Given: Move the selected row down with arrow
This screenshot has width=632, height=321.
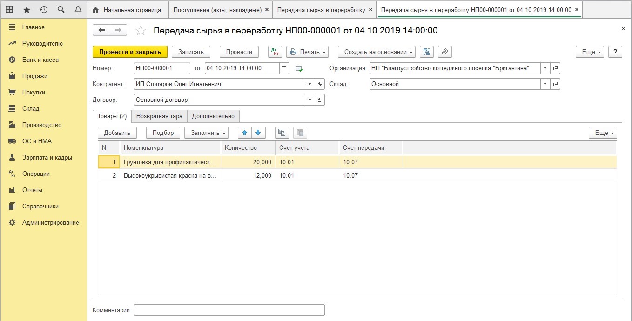Looking at the screenshot, I should point(258,133).
